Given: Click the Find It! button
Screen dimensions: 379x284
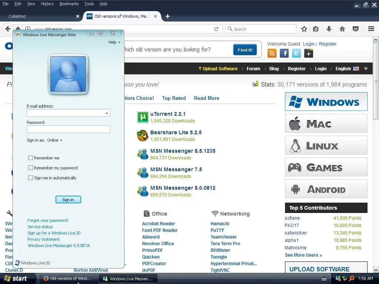Looking at the screenshot, I should pyautogui.click(x=245, y=50).
